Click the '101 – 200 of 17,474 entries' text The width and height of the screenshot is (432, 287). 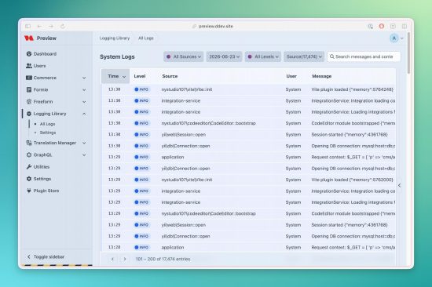coord(163,259)
